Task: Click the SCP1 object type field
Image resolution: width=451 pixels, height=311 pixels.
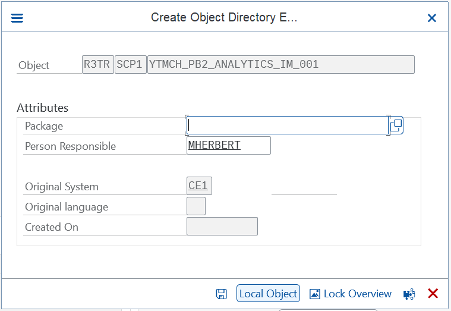Action: click(130, 65)
